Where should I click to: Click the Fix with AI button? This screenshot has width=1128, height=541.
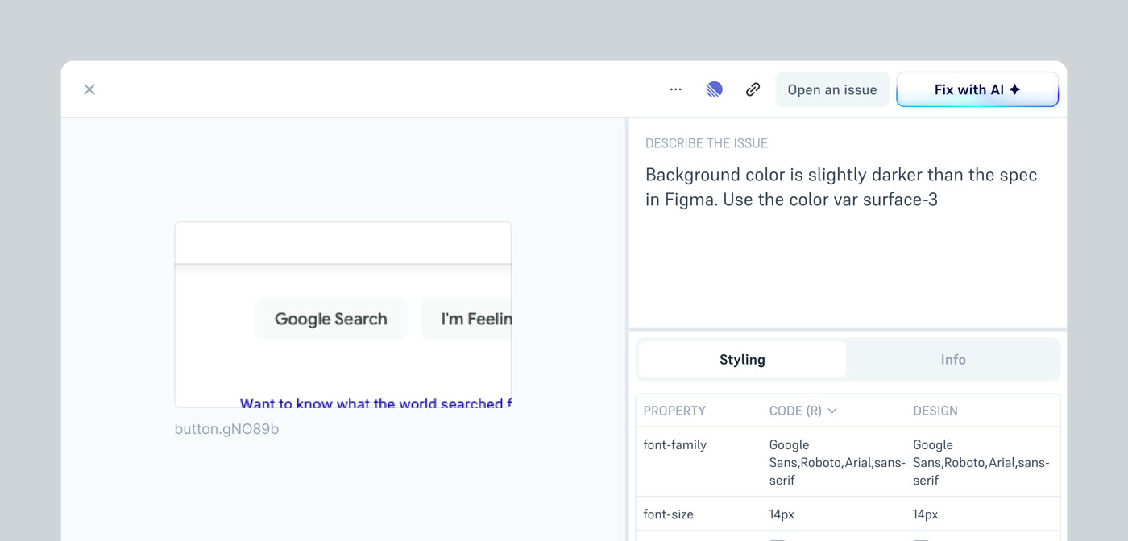pos(977,89)
